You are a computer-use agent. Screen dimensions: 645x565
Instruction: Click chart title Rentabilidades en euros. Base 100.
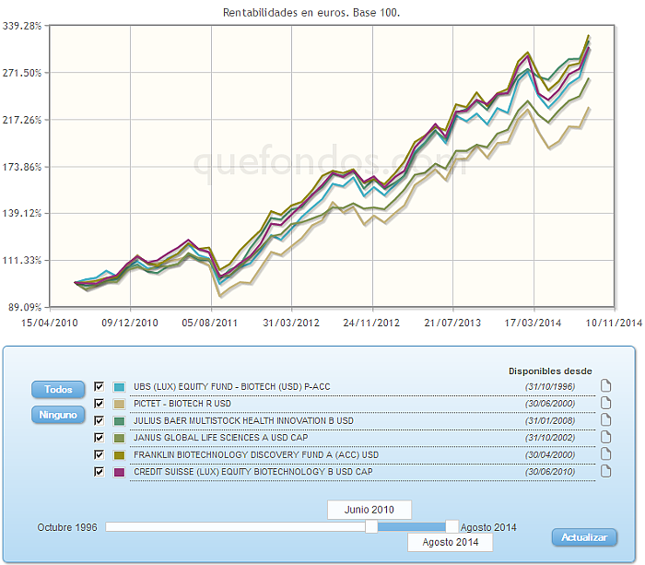tap(311, 13)
